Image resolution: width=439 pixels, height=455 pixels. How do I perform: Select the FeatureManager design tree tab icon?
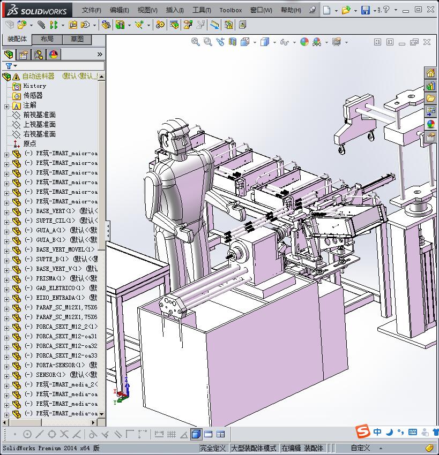[9, 55]
